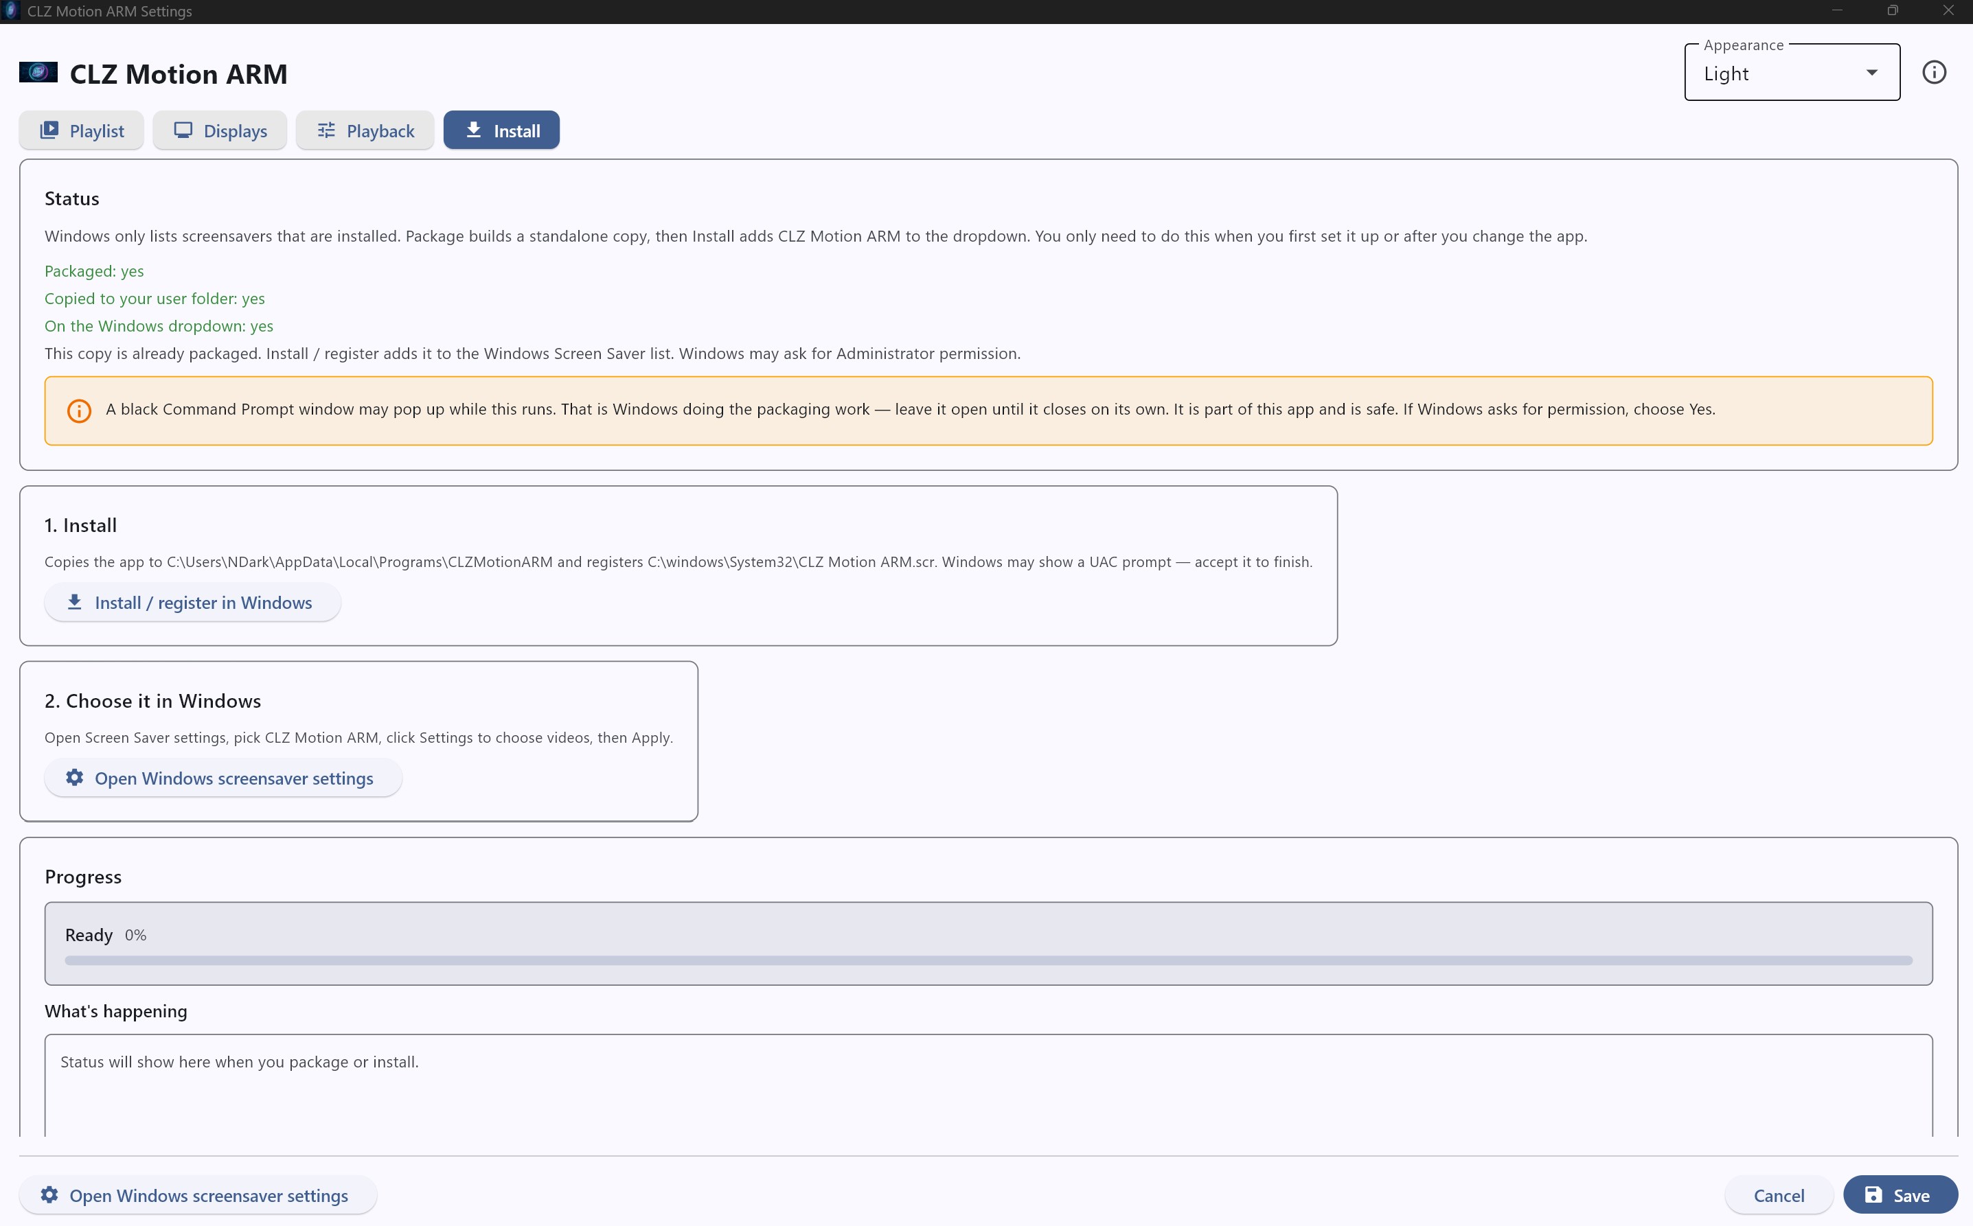Viewport: 1973px width, 1226px height.
Task: Click the 'Status' heading
Action: (x=72, y=198)
